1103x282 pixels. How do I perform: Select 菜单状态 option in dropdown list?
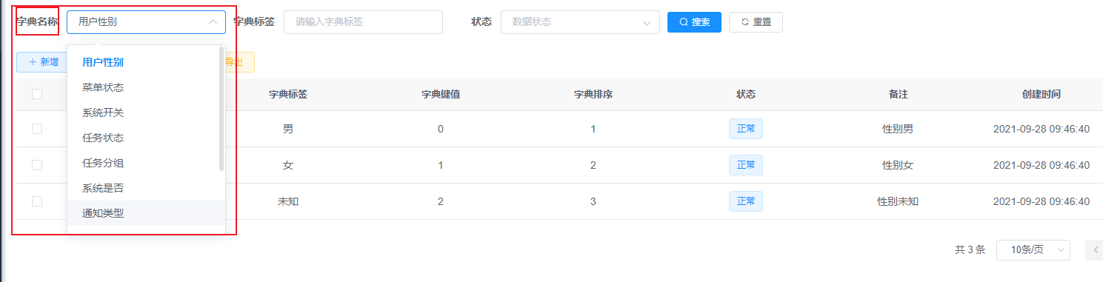146,87
